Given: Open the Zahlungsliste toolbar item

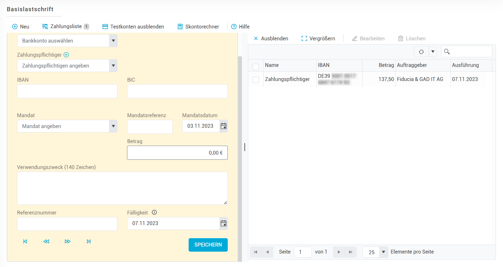Looking at the screenshot, I should (66, 27).
